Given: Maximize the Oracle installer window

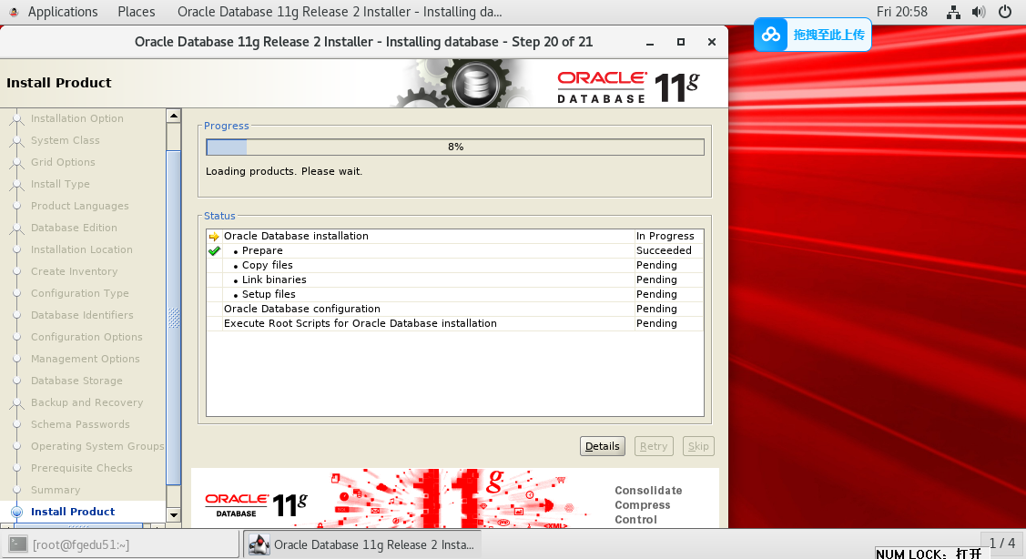Looking at the screenshot, I should click(681, 42).
